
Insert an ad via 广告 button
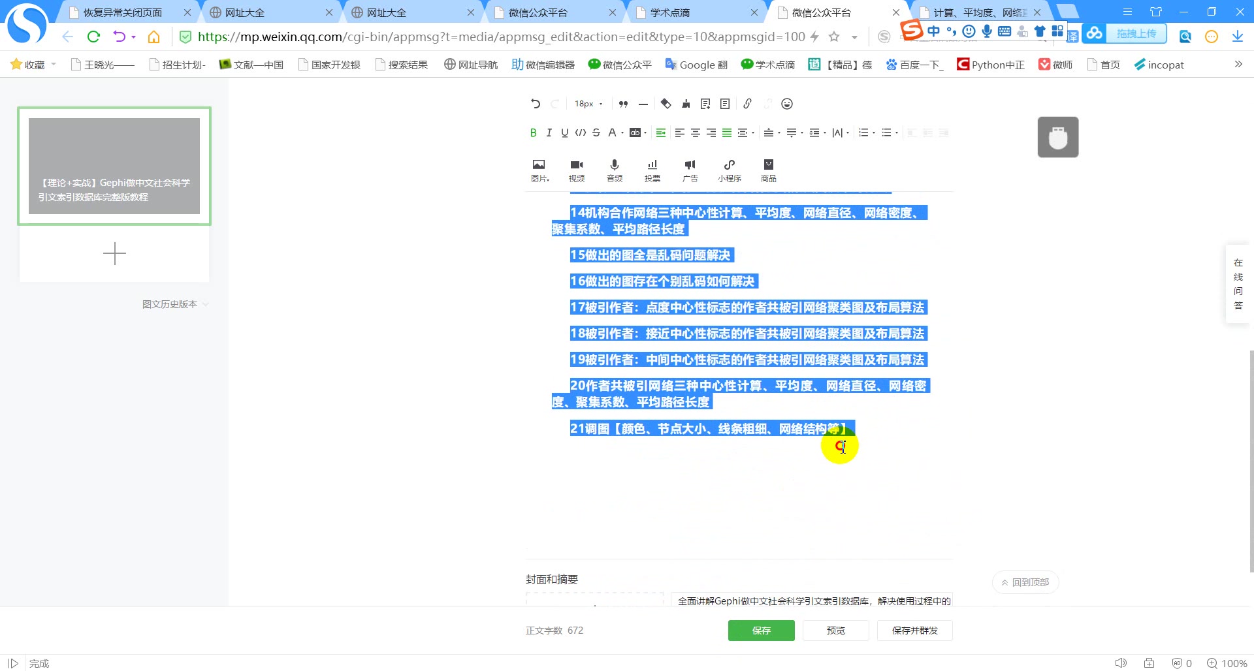tap(690, 170)
